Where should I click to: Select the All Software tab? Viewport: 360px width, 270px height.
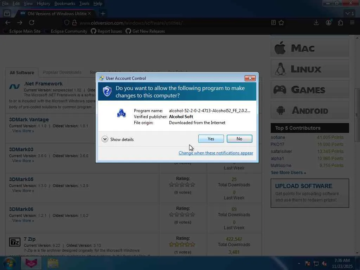tap(22, 72)
